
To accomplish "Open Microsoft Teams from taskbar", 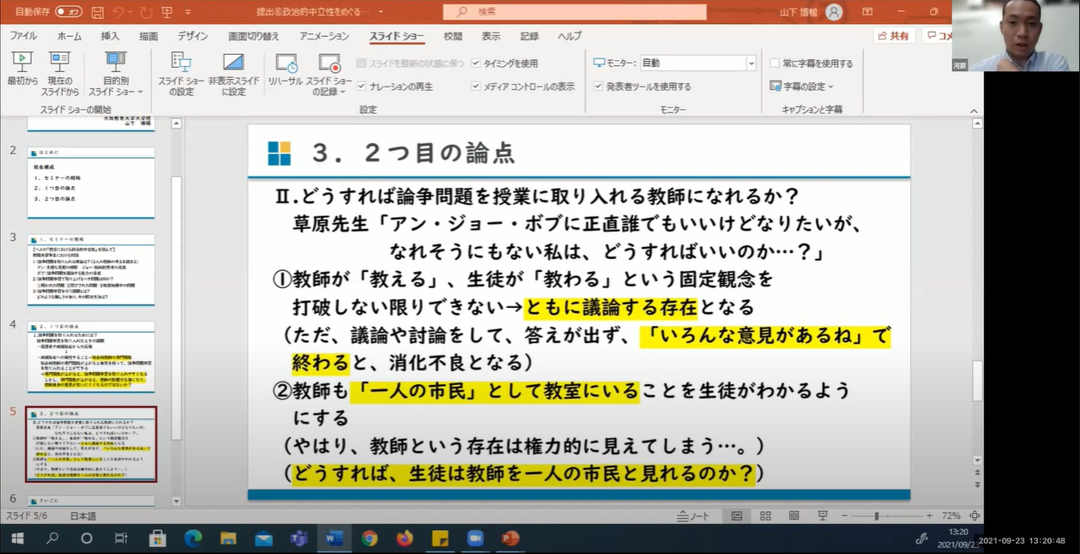I will click(x=299, y=539).
